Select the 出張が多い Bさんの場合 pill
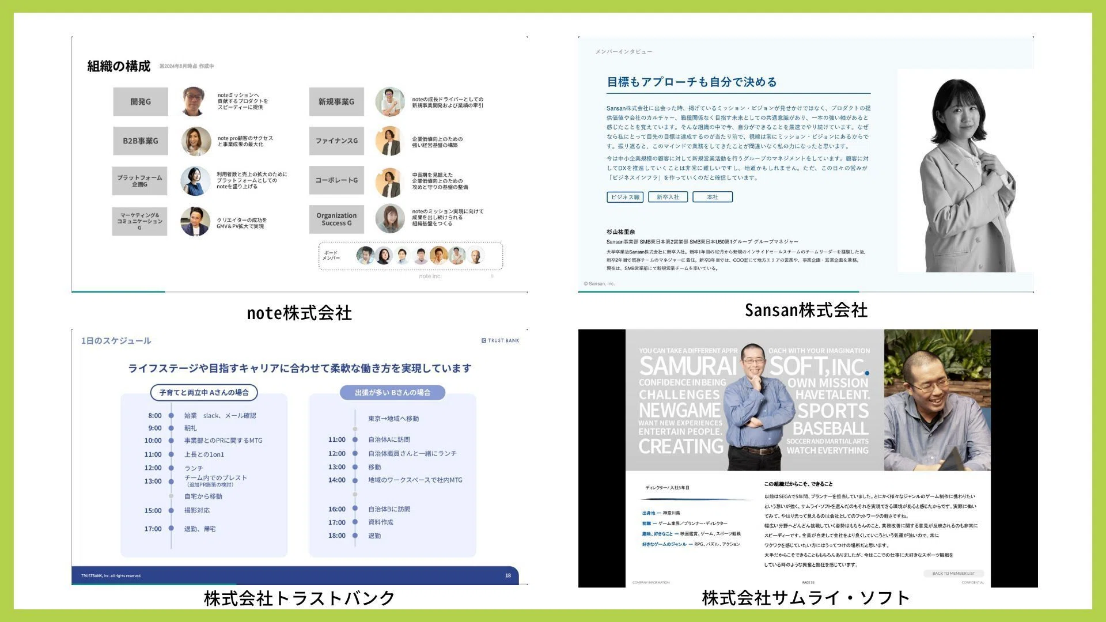 tap(392, 393)
